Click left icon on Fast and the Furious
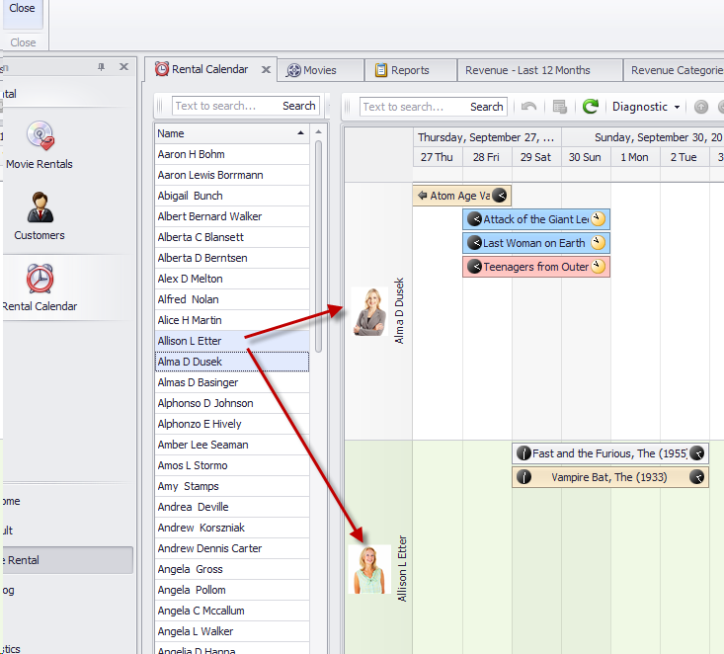 [x=523, y=453]
